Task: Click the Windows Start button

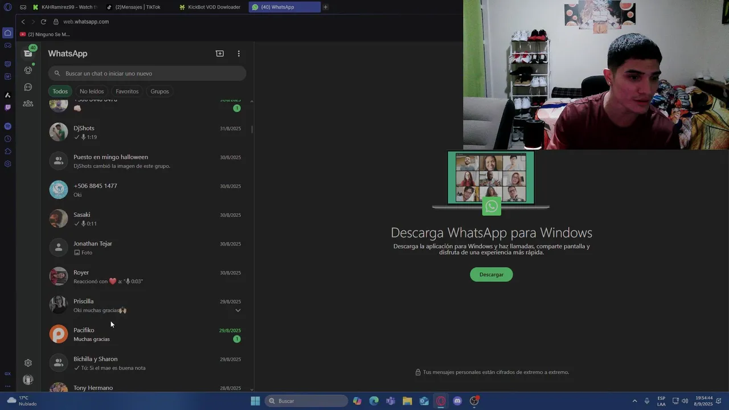Action: point(255,401)
